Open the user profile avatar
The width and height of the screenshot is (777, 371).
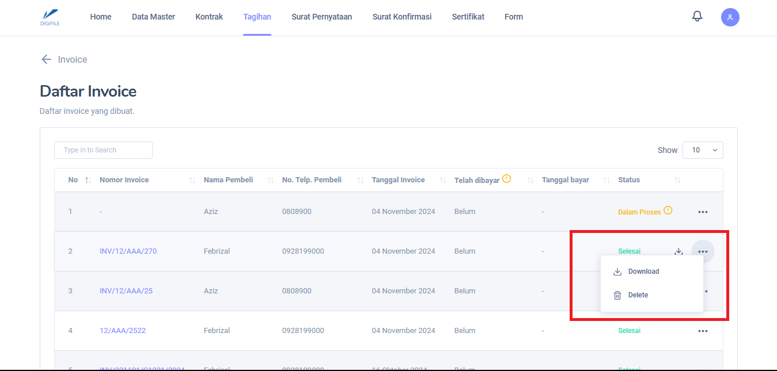pyautogui.click(x=730, y=17)
